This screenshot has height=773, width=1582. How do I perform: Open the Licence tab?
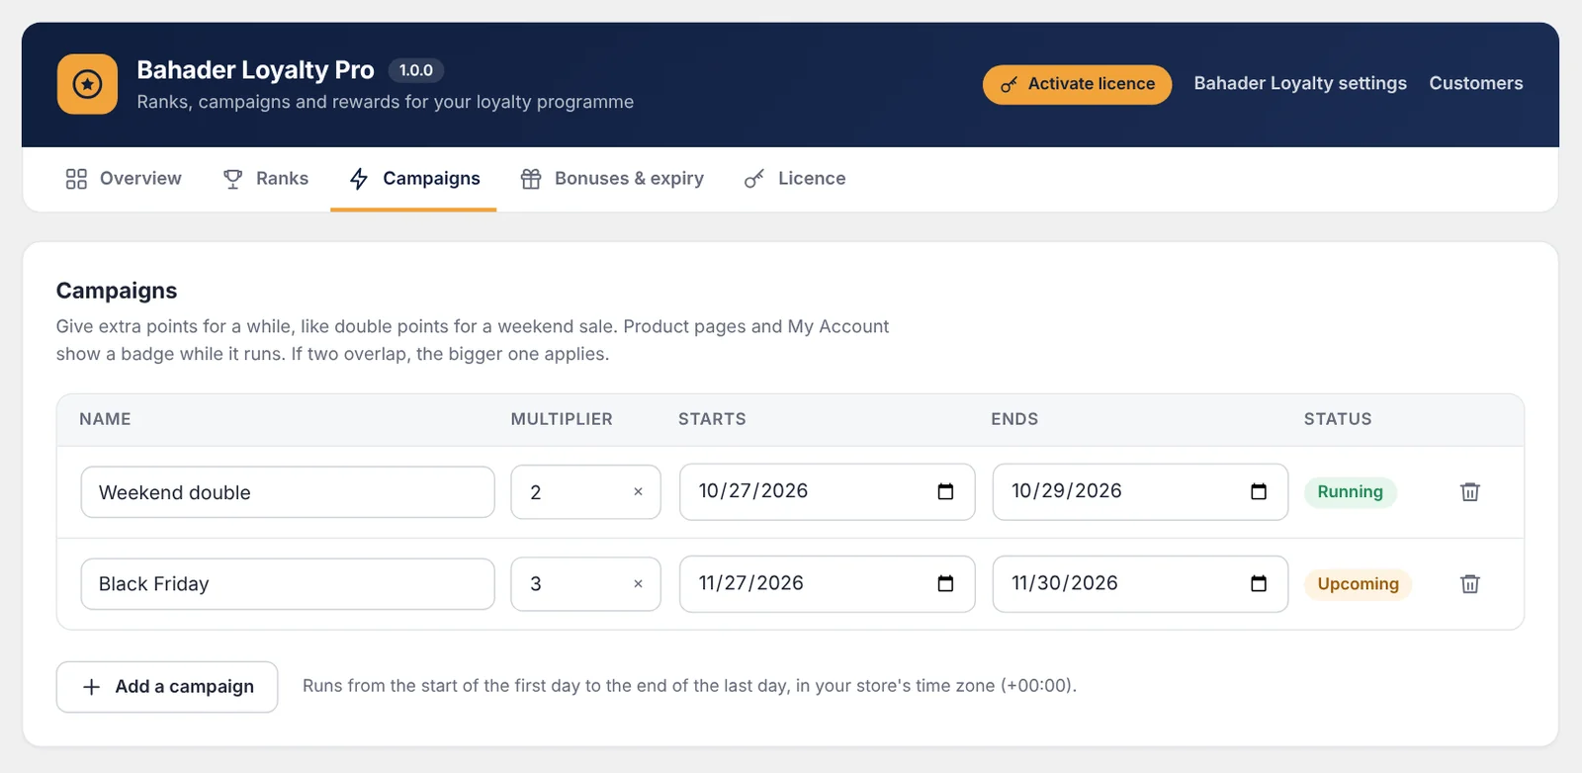795,179
